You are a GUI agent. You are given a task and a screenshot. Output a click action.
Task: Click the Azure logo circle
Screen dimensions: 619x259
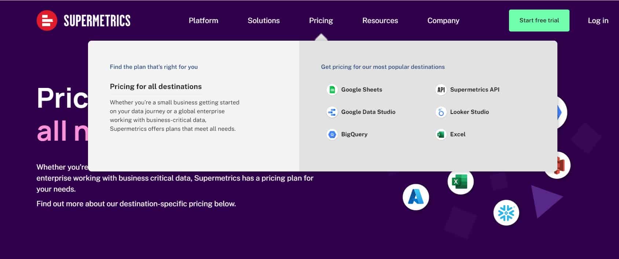pos(416,197)
